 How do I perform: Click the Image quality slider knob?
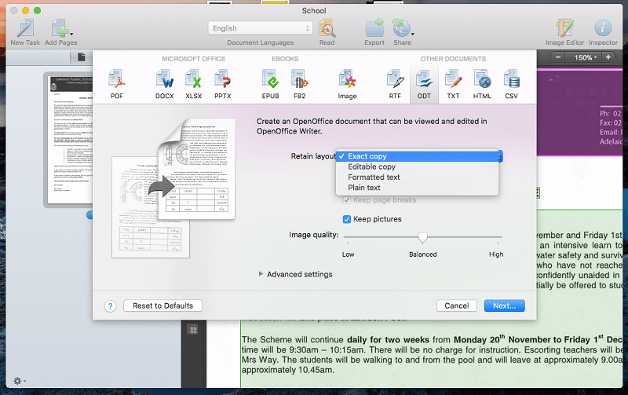tap(422, 237)
